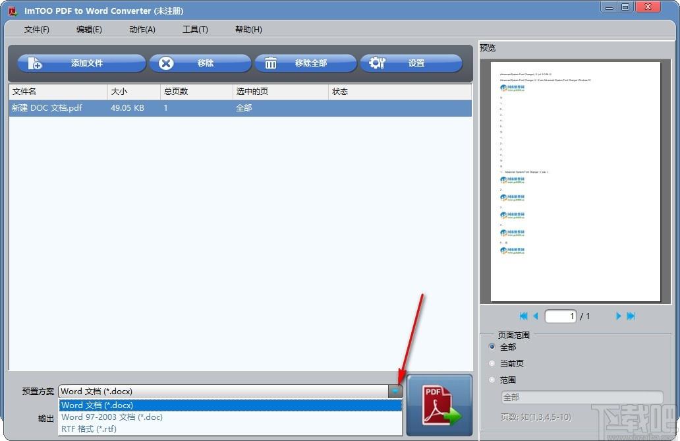Image resolution: width=680 pixels, height=441 pixels.
Task: Open the 编辑(E) menu
Action: pos(89,30)
